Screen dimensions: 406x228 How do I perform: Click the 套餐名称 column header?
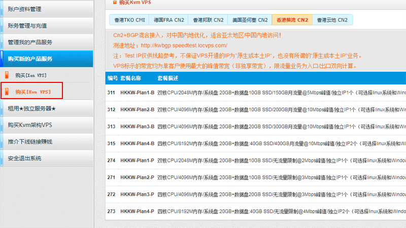click(130, 78)
